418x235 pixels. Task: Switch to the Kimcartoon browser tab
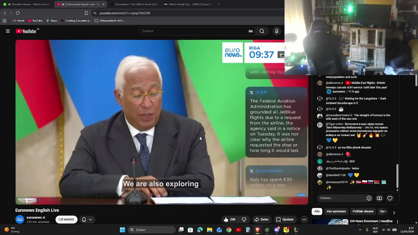(134, 4)
